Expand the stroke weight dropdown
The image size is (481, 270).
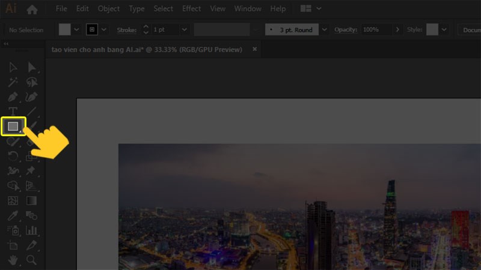(x=183, y=29)
